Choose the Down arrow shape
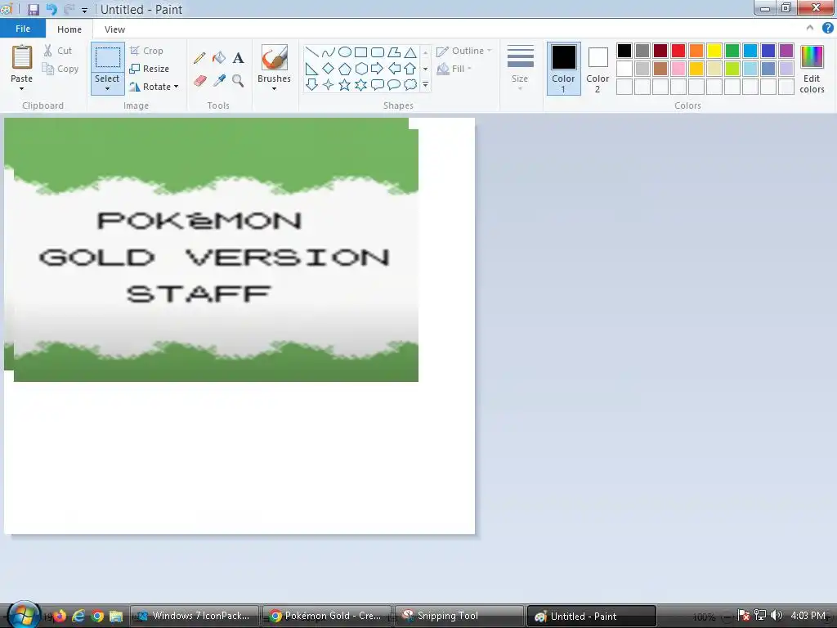The height and width of the screenshot is (628, 837). [x=312, y=84]
